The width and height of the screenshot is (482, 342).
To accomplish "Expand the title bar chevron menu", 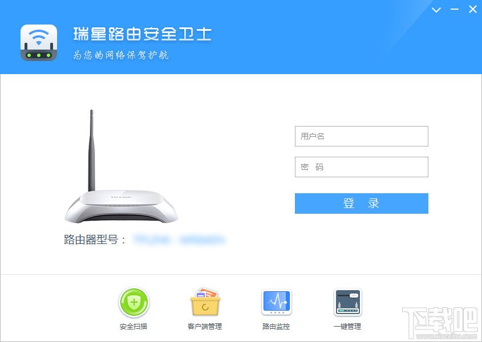I will pos(436,10).
